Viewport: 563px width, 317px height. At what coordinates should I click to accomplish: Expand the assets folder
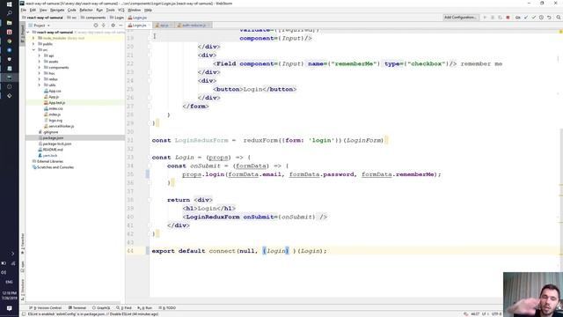click(x=40, y=62)
